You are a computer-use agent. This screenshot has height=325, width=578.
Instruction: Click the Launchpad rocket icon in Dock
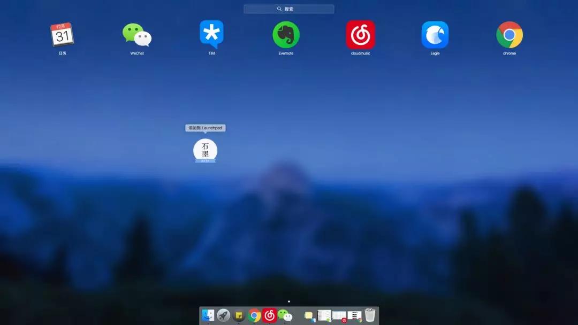coord(223,315)
